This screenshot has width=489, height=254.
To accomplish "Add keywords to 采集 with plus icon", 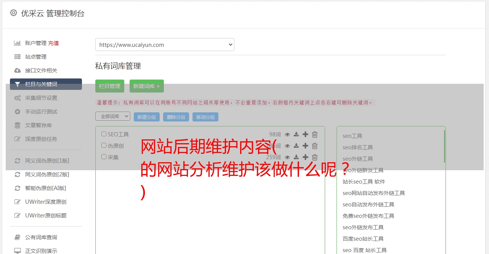I will click(305, 157).
